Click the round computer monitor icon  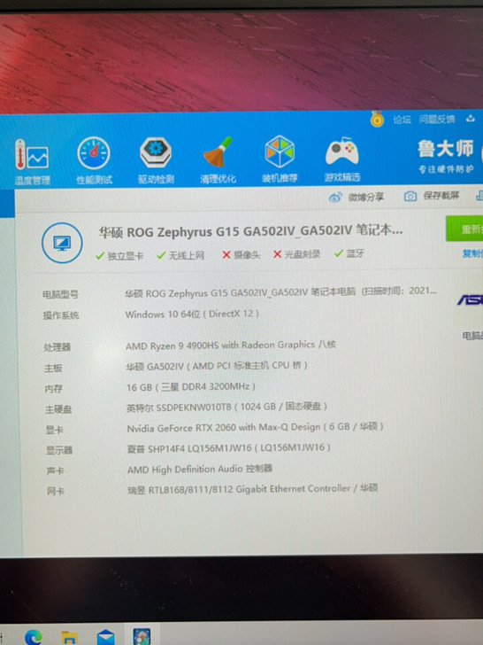(x=62, y=243)
